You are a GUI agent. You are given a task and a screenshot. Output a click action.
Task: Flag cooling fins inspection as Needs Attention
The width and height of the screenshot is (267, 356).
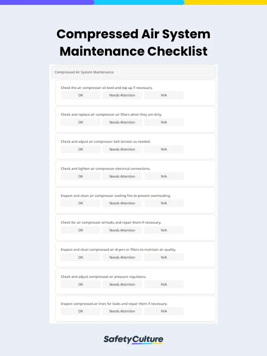click(122, 203)
